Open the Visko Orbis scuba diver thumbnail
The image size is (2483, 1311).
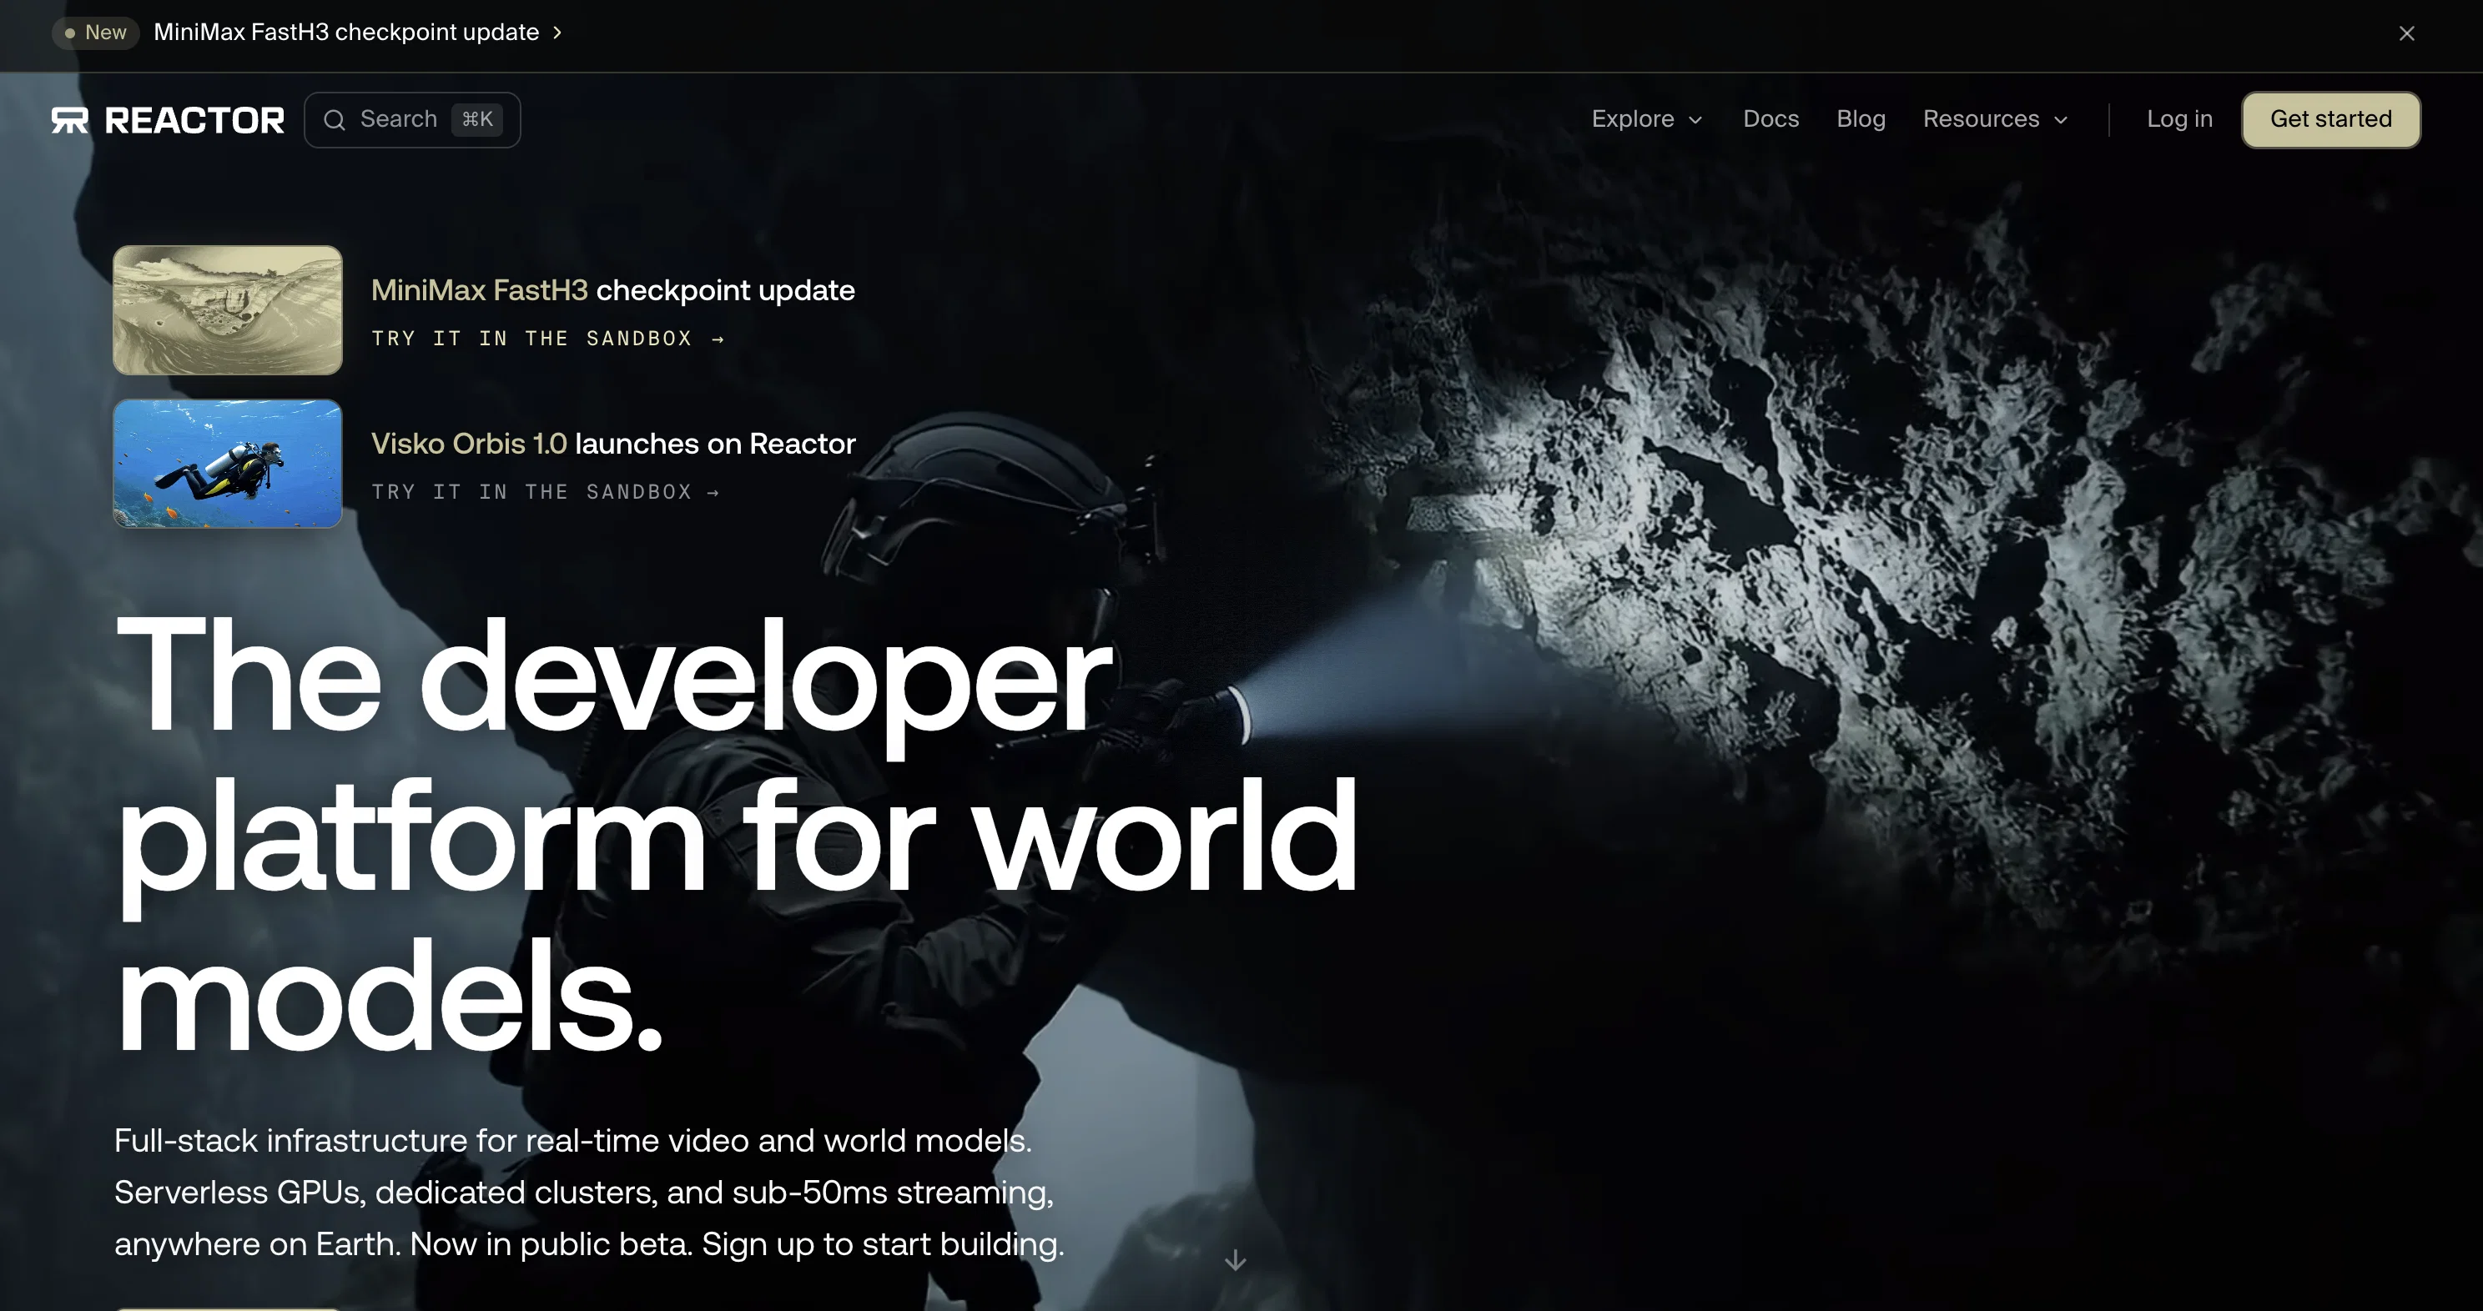click(228, 464)
